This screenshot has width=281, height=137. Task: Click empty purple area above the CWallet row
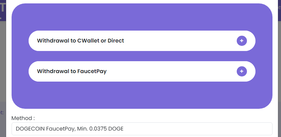142,17
